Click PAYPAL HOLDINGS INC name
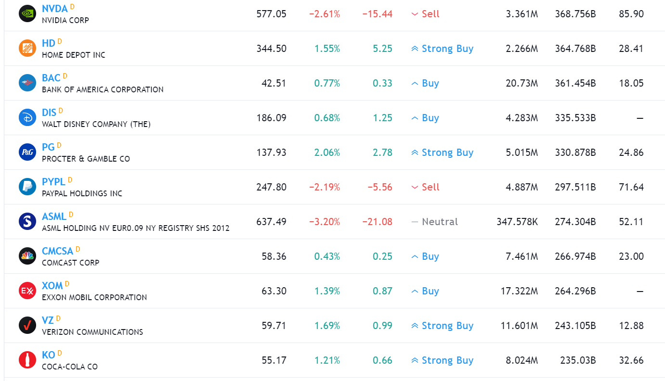The height and width of the screenshot is (381, 665). coord(82,193)
